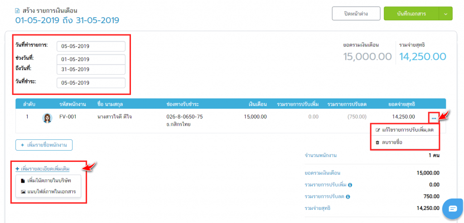
Task: Click the ปิดหน้าต่าง button
Action: [x=355, y=14]
